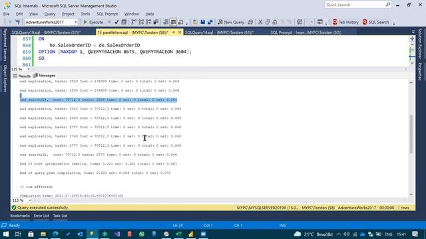Click the toolbar overflow arrow after SQL Search
The height and width of the screenshot is (239, 426).
(x=394, y=23)
